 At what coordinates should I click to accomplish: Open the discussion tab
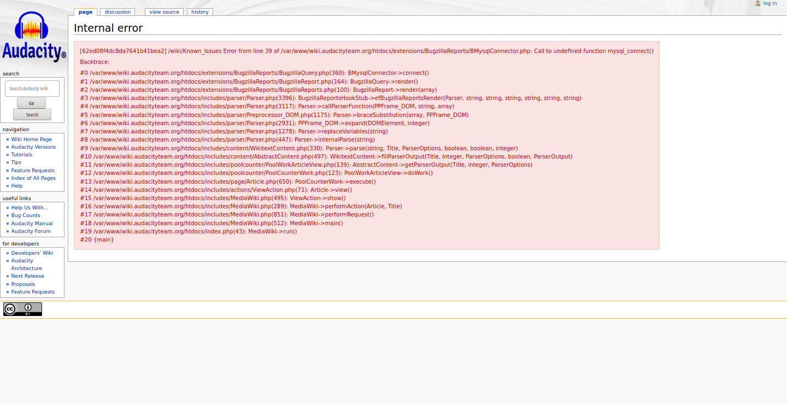coord(118,12)
